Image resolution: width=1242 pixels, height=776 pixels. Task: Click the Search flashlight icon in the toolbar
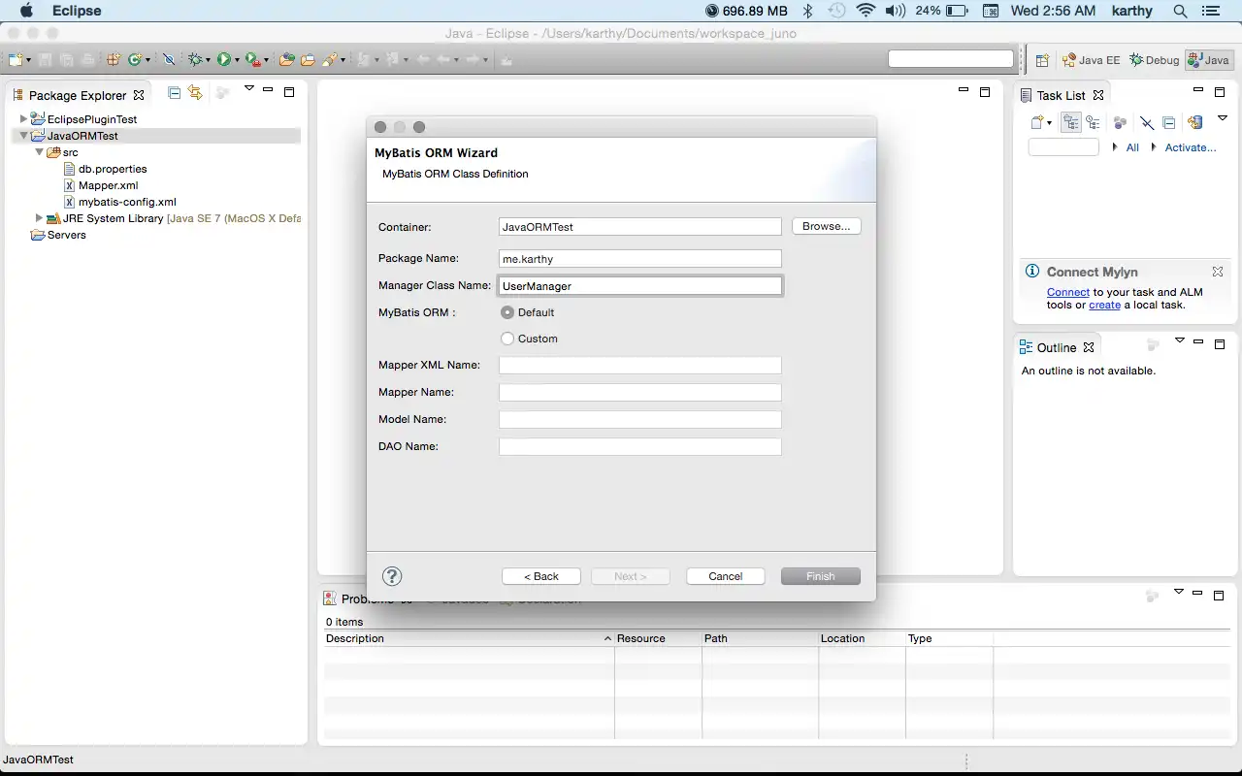pos(331,60)
